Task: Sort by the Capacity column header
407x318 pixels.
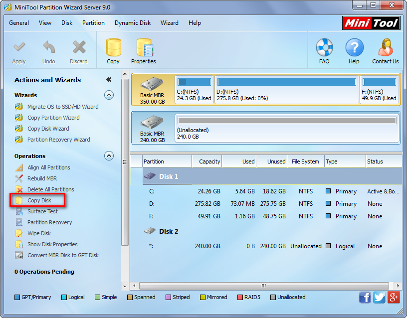Action: tap(207, 161)
